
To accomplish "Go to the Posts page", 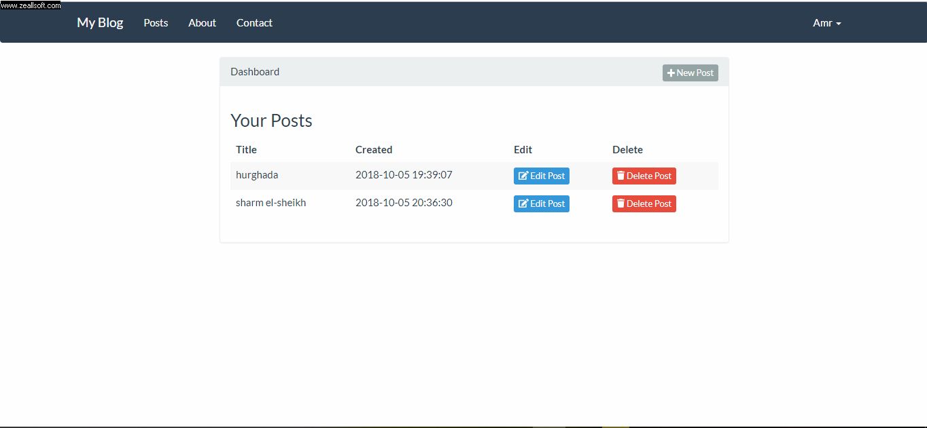I will [156, 22].
